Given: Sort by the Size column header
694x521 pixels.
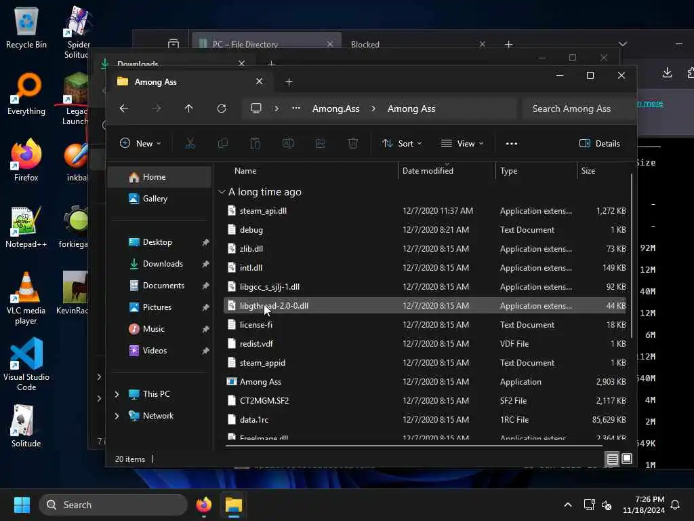Looking at the screenshot, I should tap(588, 171).
